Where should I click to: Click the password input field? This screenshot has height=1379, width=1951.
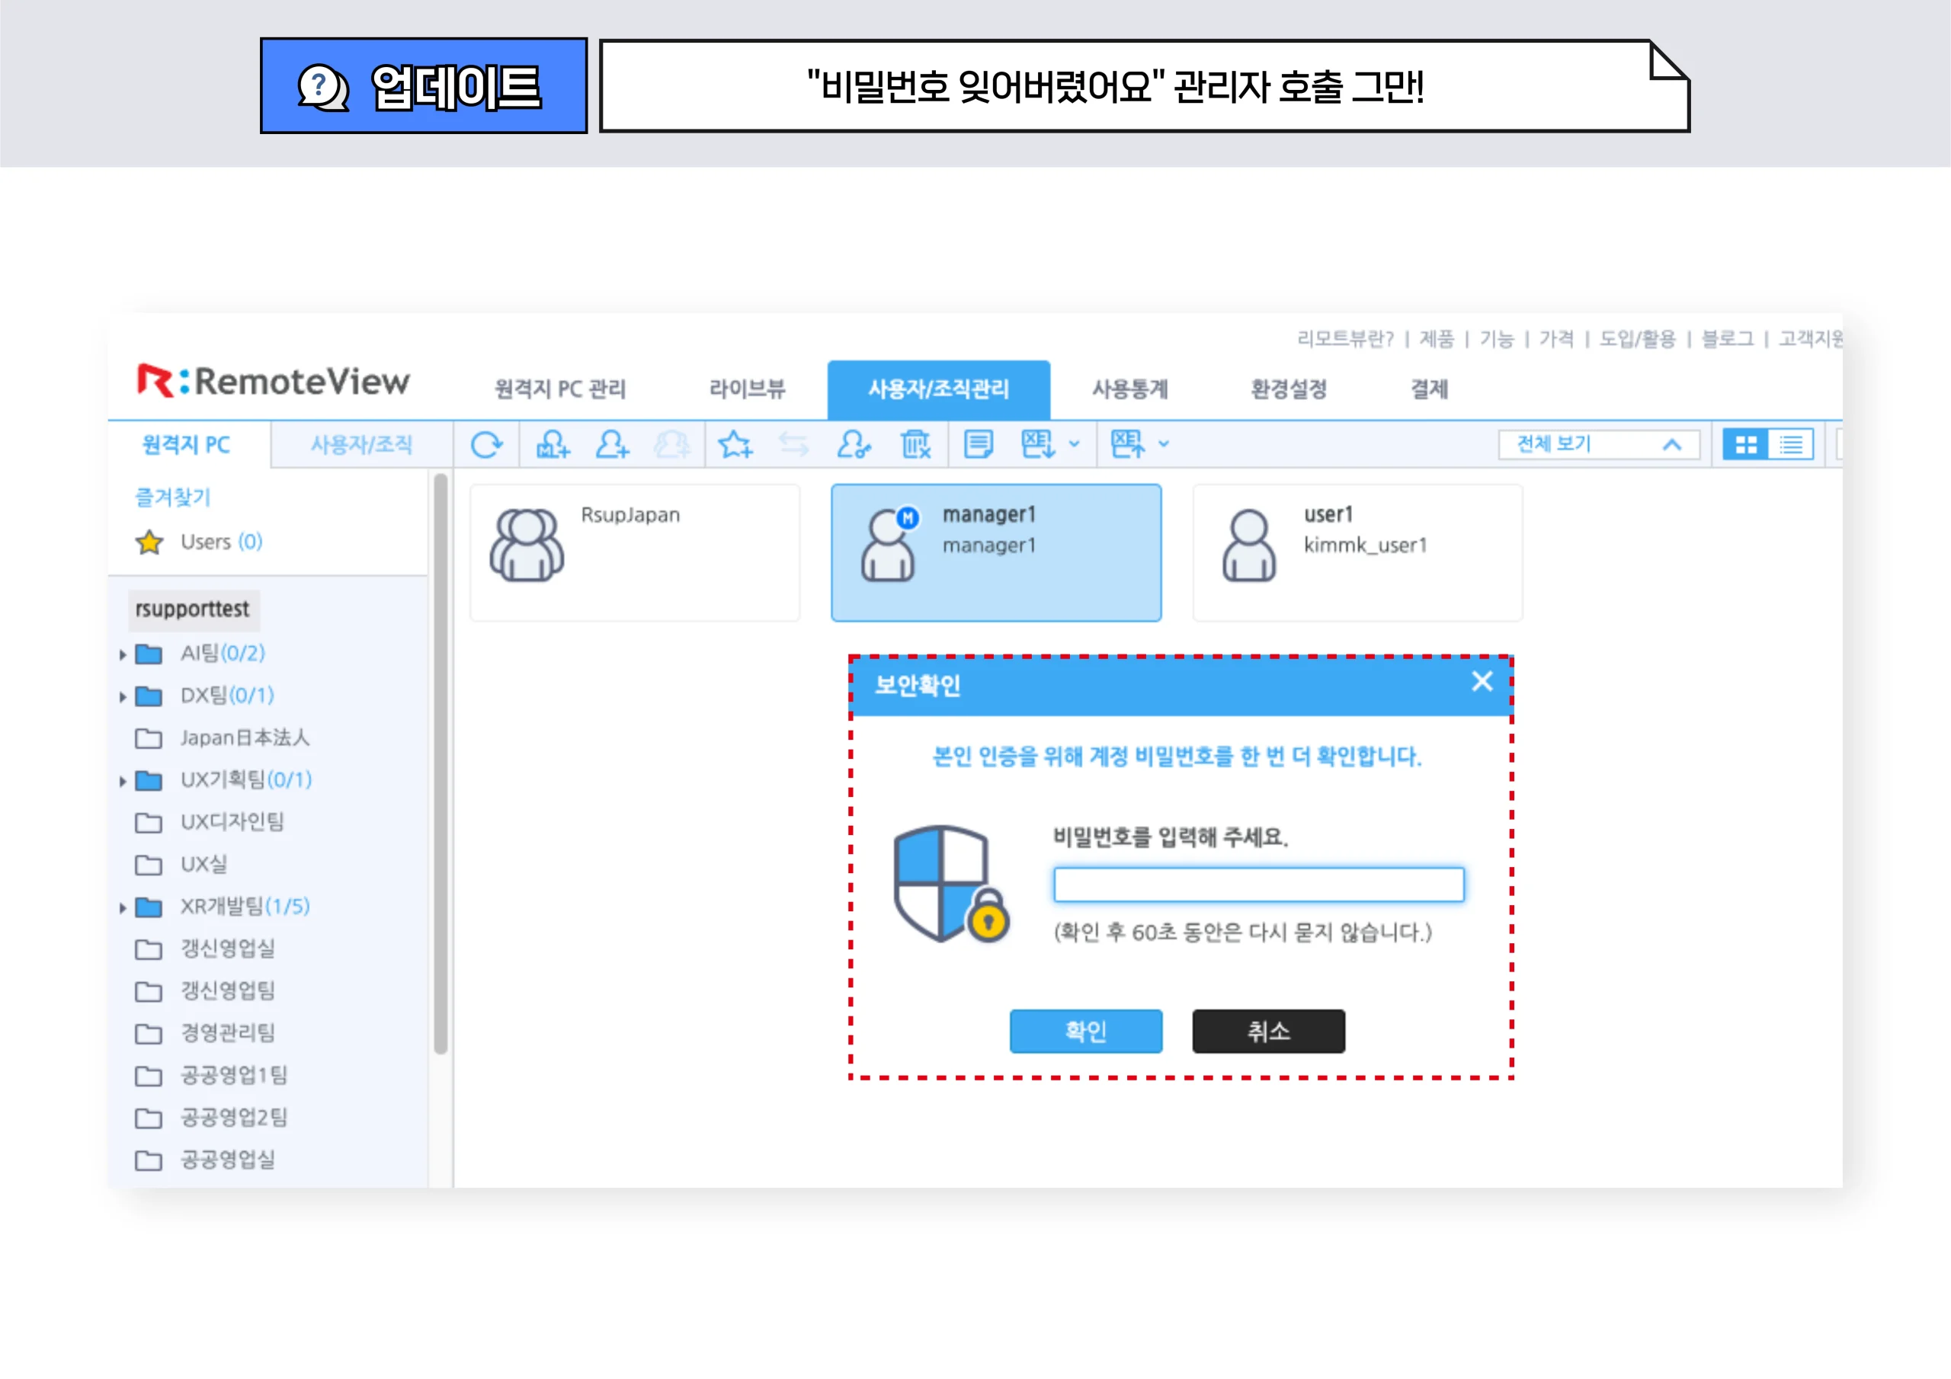(x=1259, y=885)
